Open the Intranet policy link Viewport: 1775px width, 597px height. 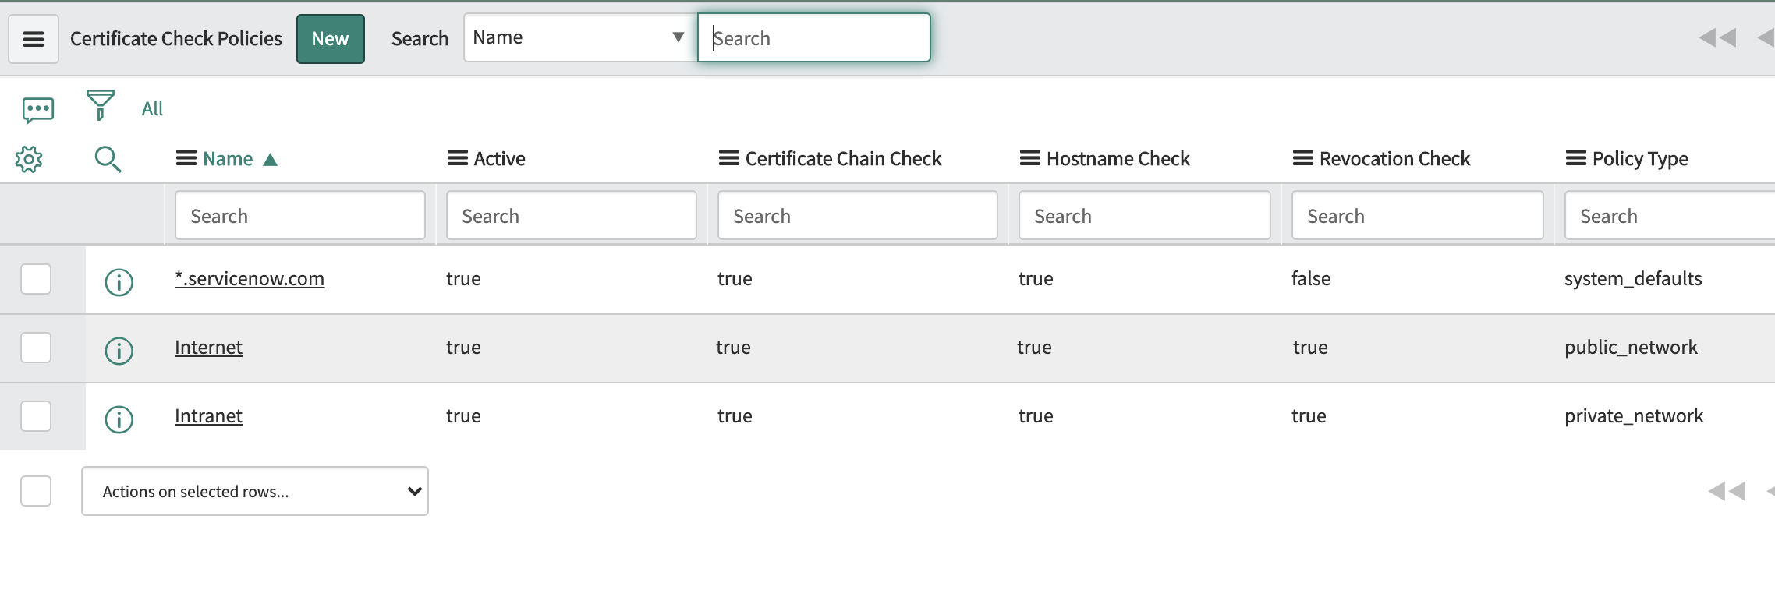tap(208, 415)
